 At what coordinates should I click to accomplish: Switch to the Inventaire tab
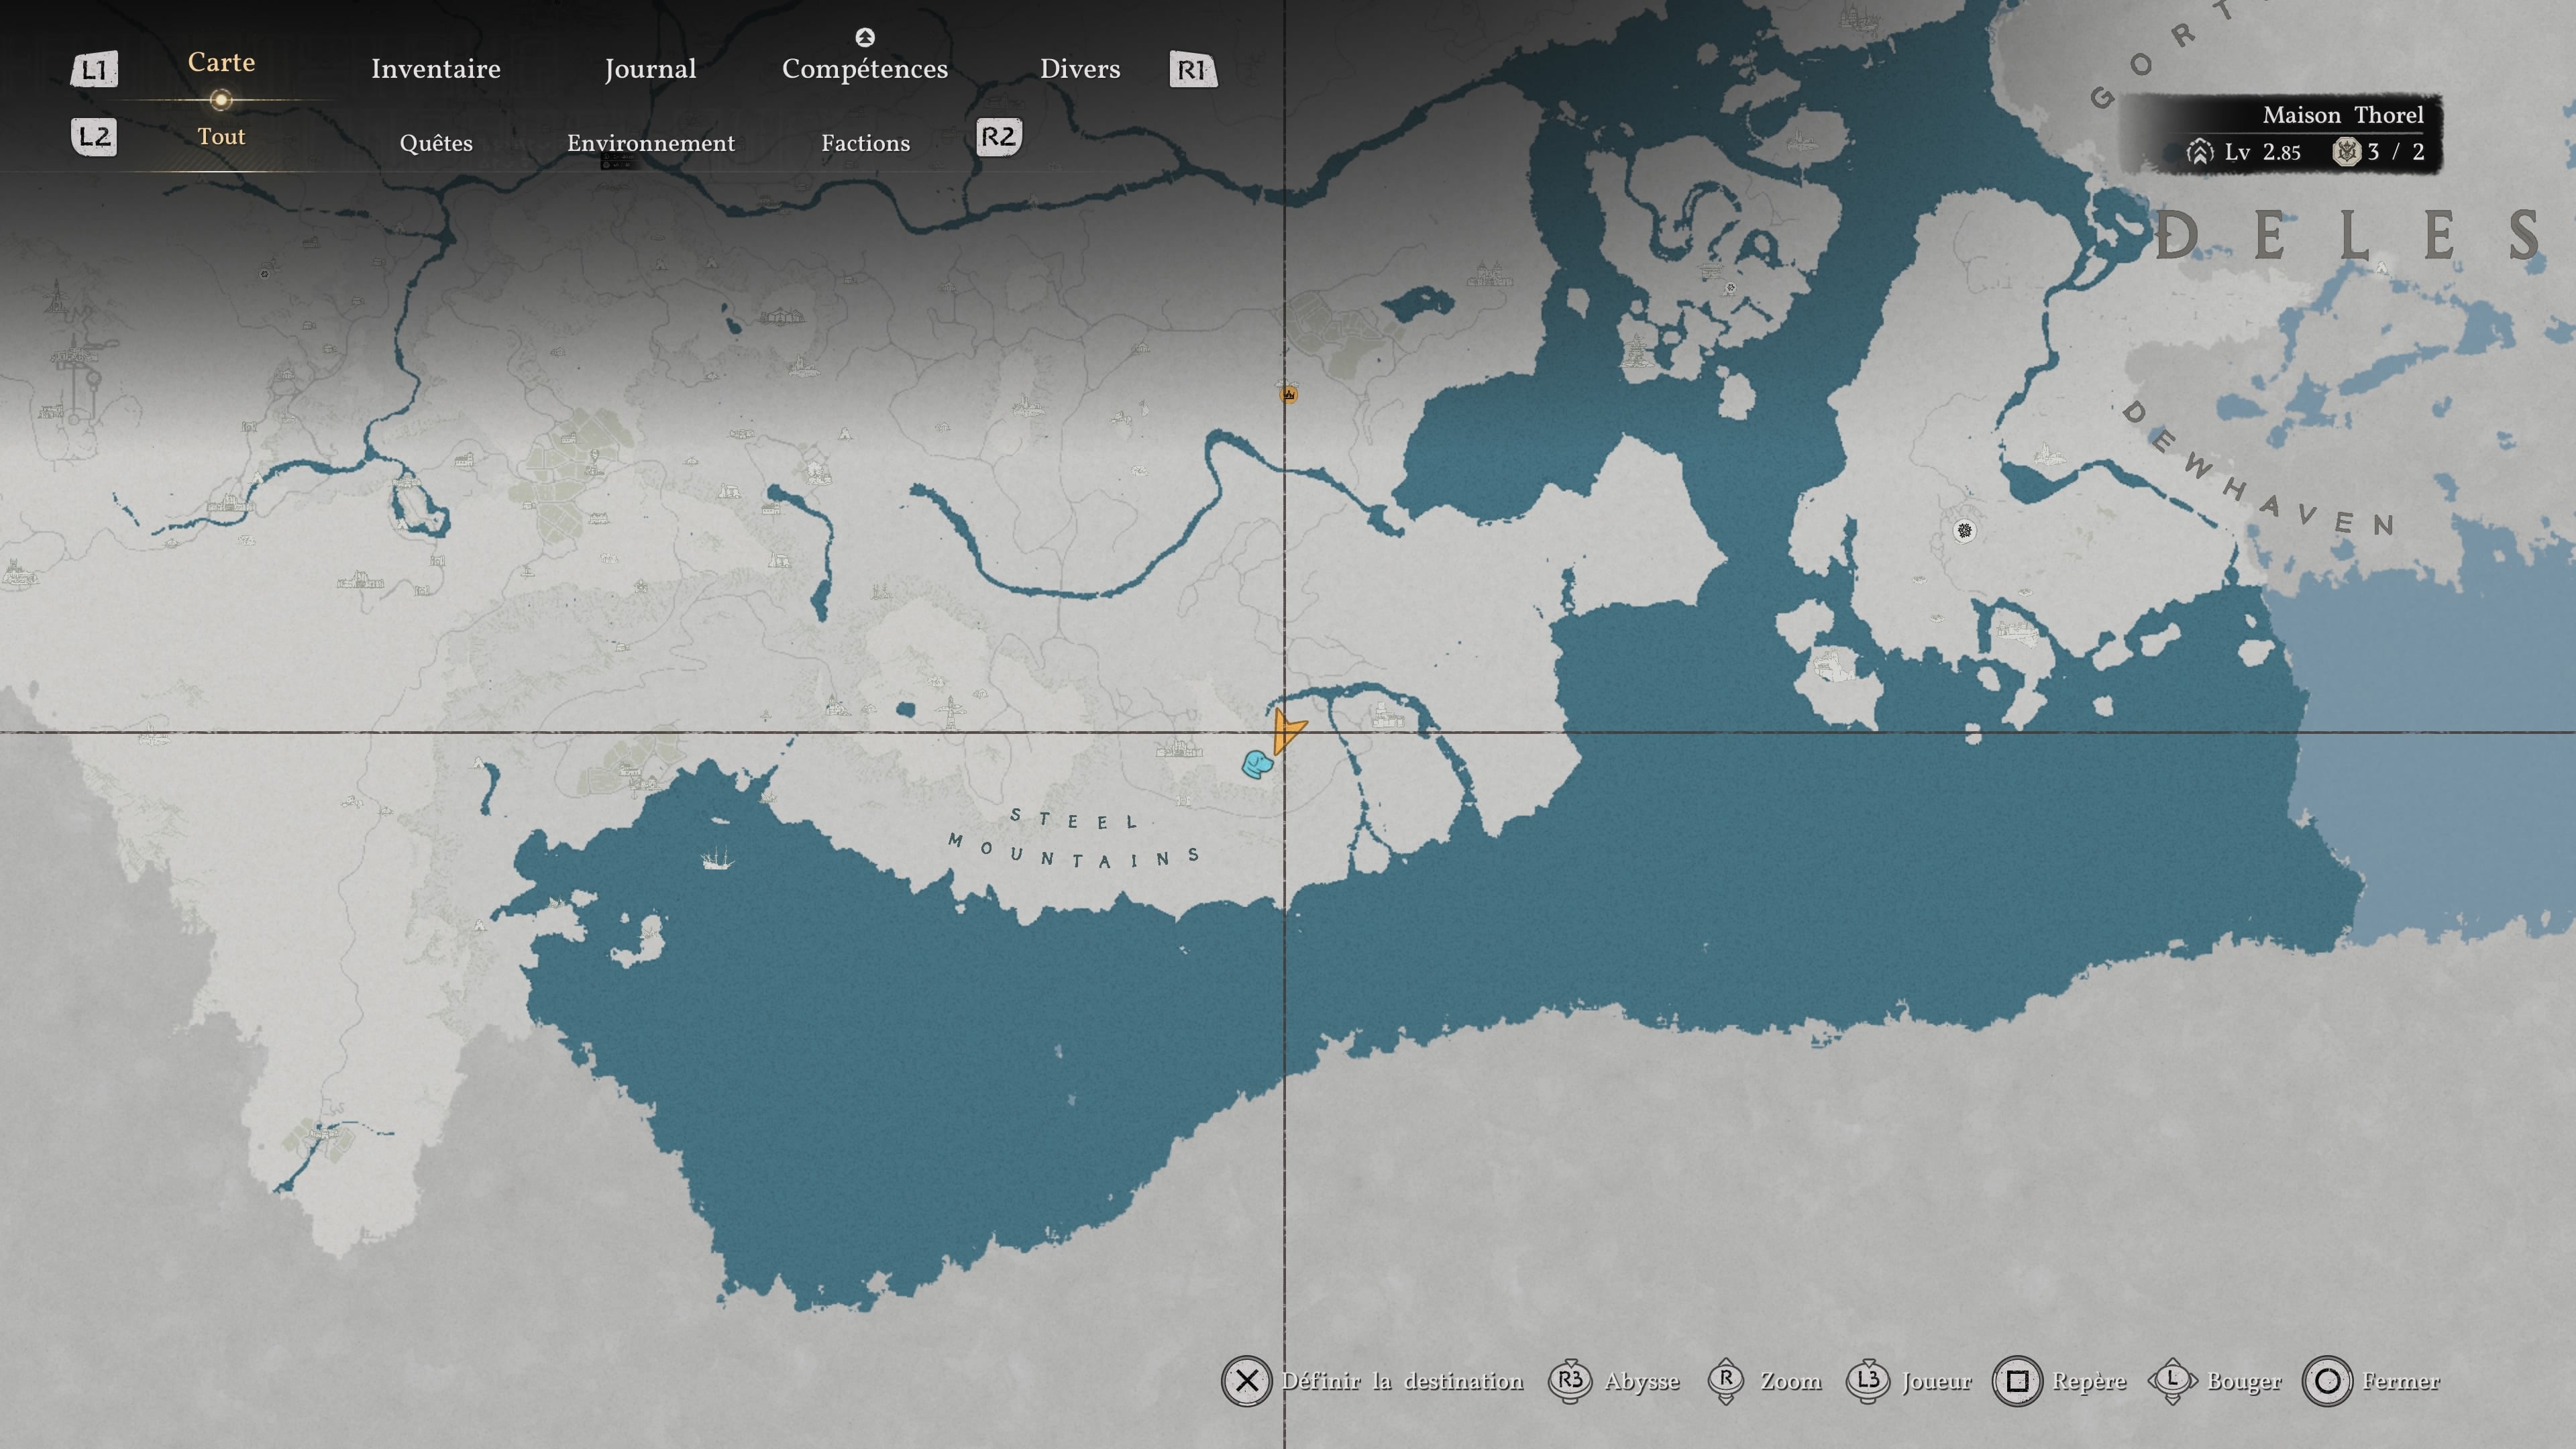436,69
